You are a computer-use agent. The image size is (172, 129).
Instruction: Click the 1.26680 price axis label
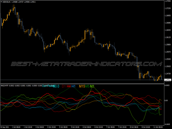click(x=168, y=23)
